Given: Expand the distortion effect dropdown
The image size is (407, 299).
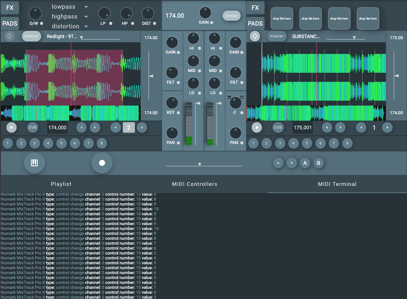Looking at the screenshot, I should point(86,26).
